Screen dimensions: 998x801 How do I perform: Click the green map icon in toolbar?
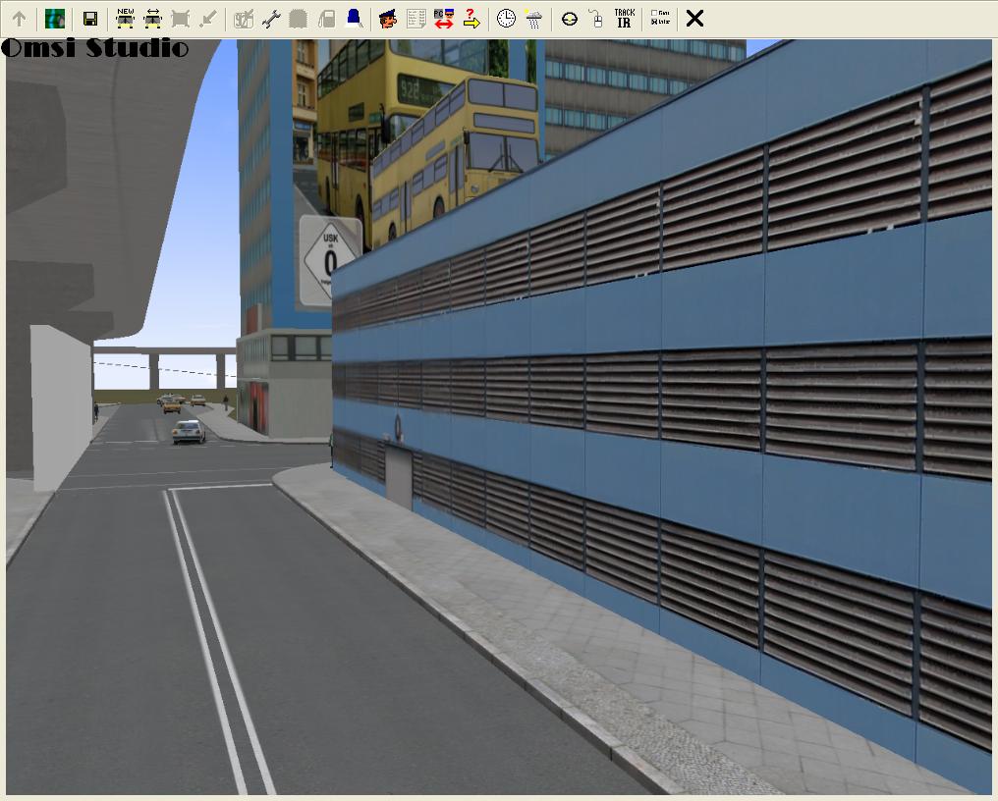coord(55,19)
